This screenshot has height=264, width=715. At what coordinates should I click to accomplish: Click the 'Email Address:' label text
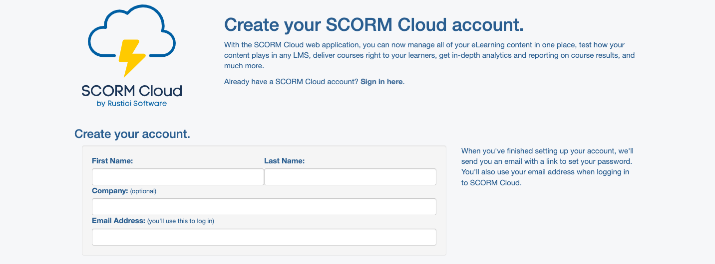pyautogui.click(x=119, y=221)
